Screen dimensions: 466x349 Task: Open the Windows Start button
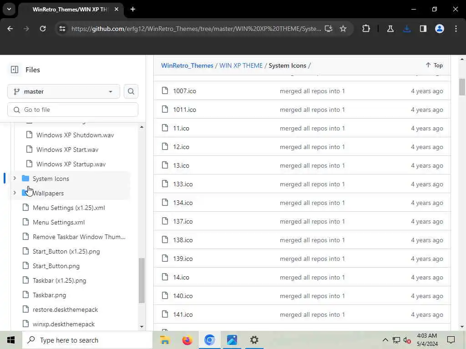[11, 340]
